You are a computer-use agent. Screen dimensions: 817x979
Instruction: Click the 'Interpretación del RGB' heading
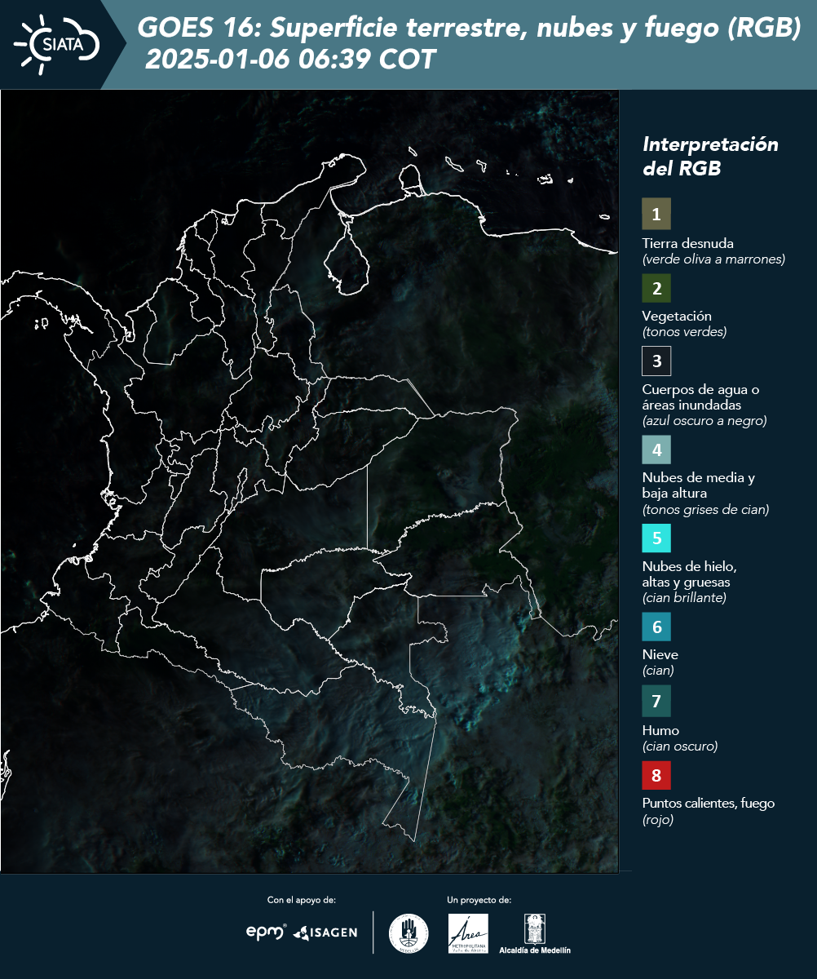(710, 157)
